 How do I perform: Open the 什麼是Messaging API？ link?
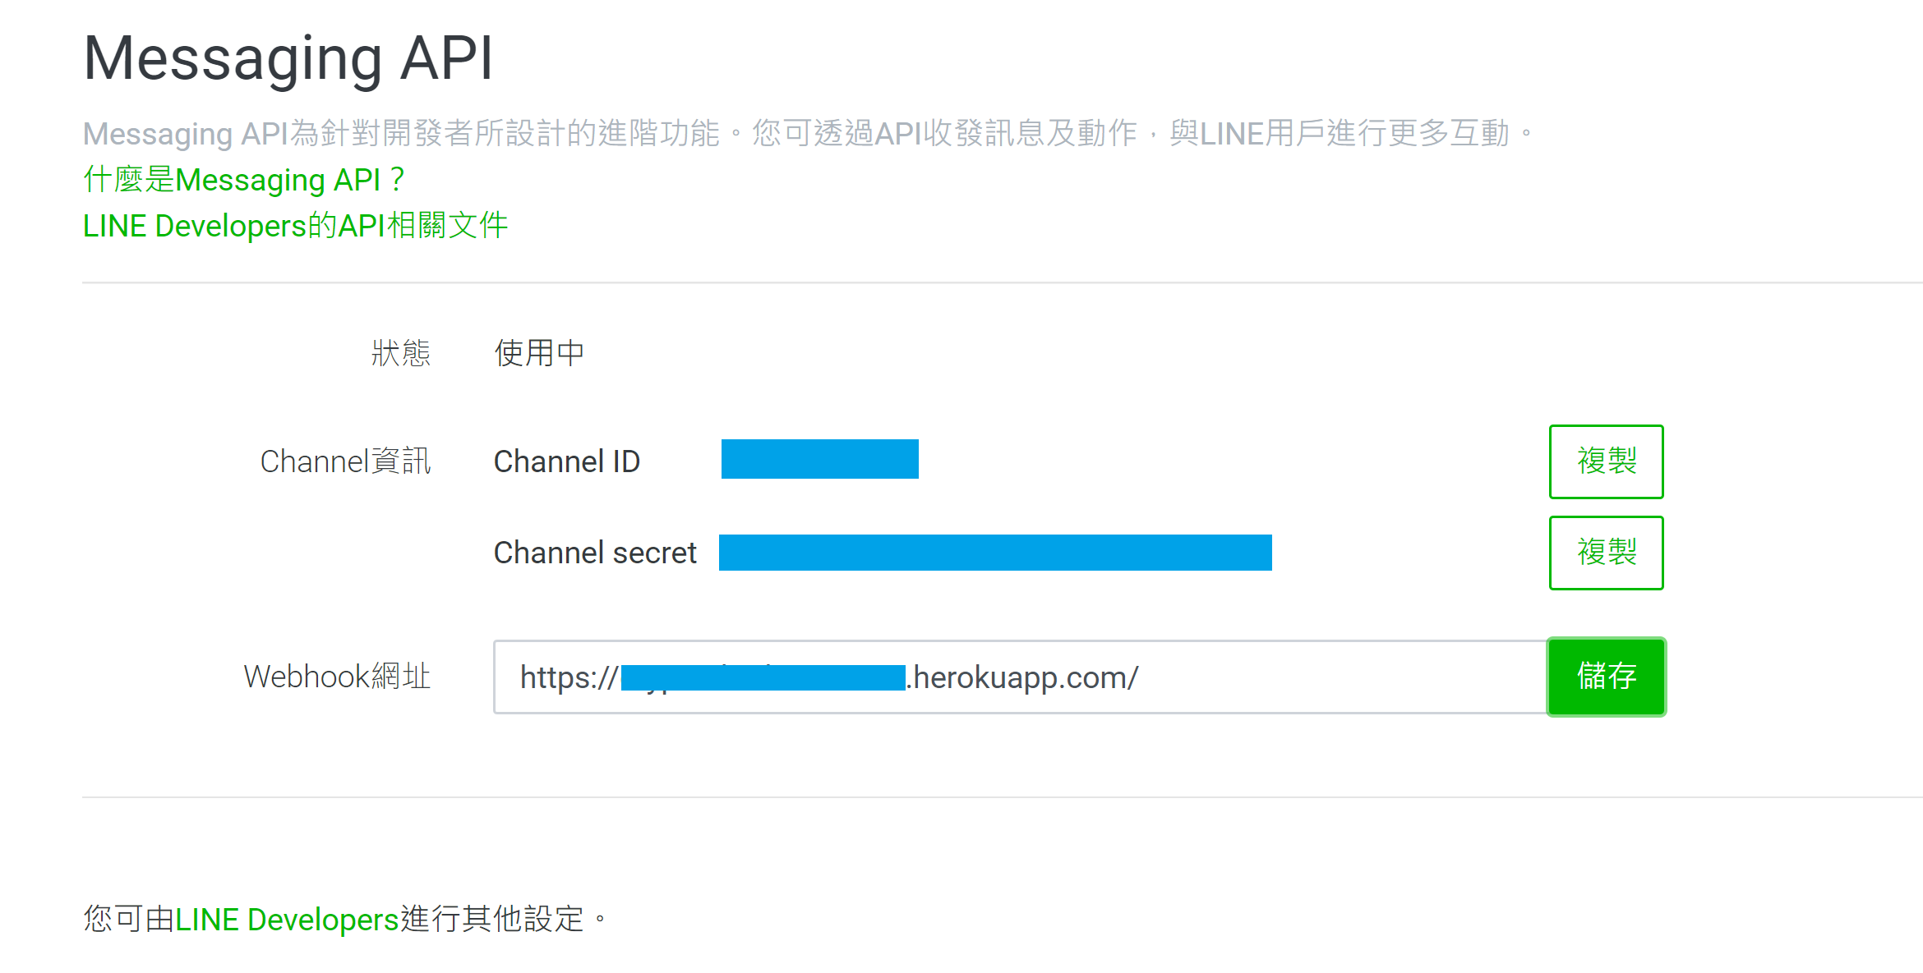click(x=244, y=179)
